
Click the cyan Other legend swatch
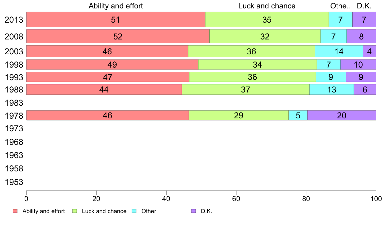tap(134, 211)
